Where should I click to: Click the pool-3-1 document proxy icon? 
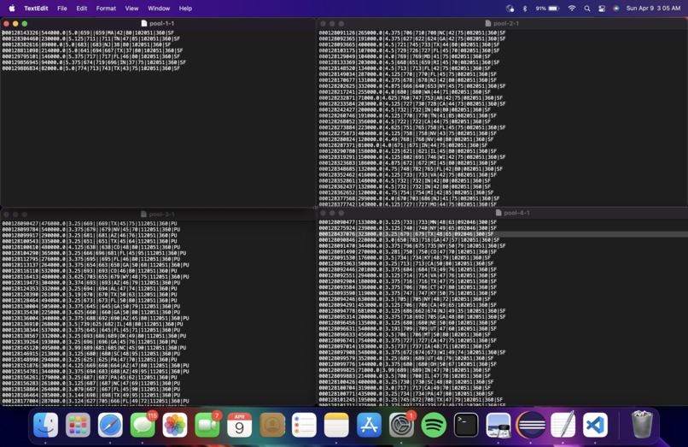point(143,214)
